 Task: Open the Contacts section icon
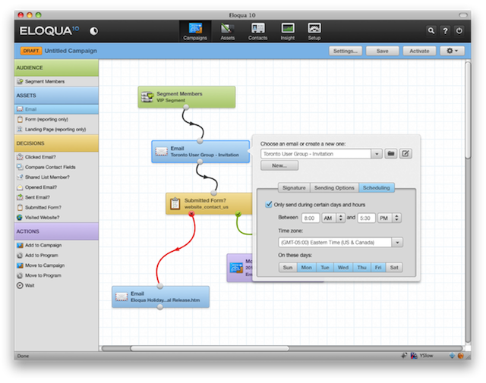pos(257,31)
